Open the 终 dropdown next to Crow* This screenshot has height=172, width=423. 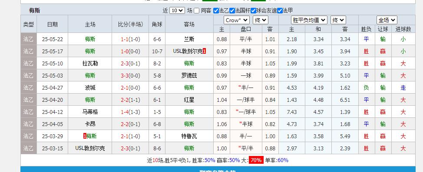tap(261, 20)
